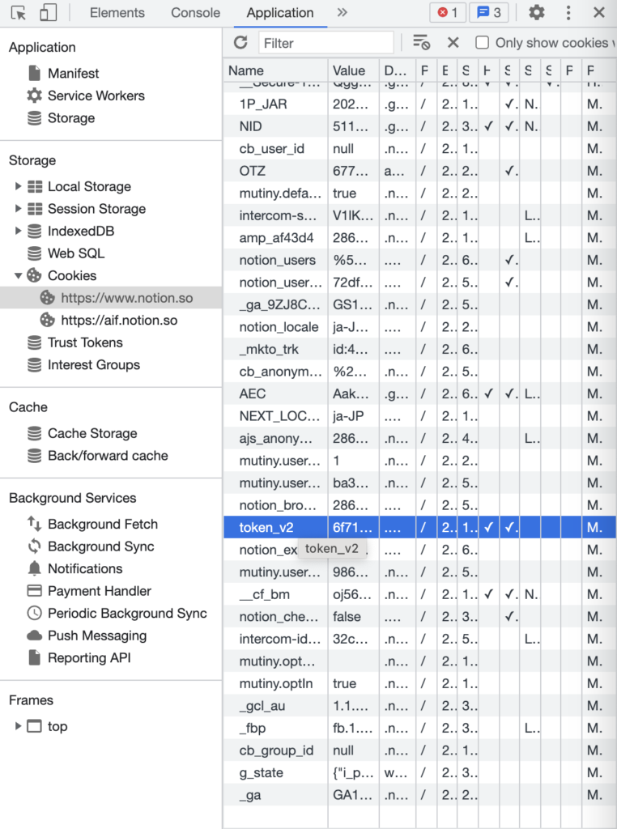Select https://aif.notion.so cookies entry
This screenshot has width=617, height=829.
coord(119,321)
